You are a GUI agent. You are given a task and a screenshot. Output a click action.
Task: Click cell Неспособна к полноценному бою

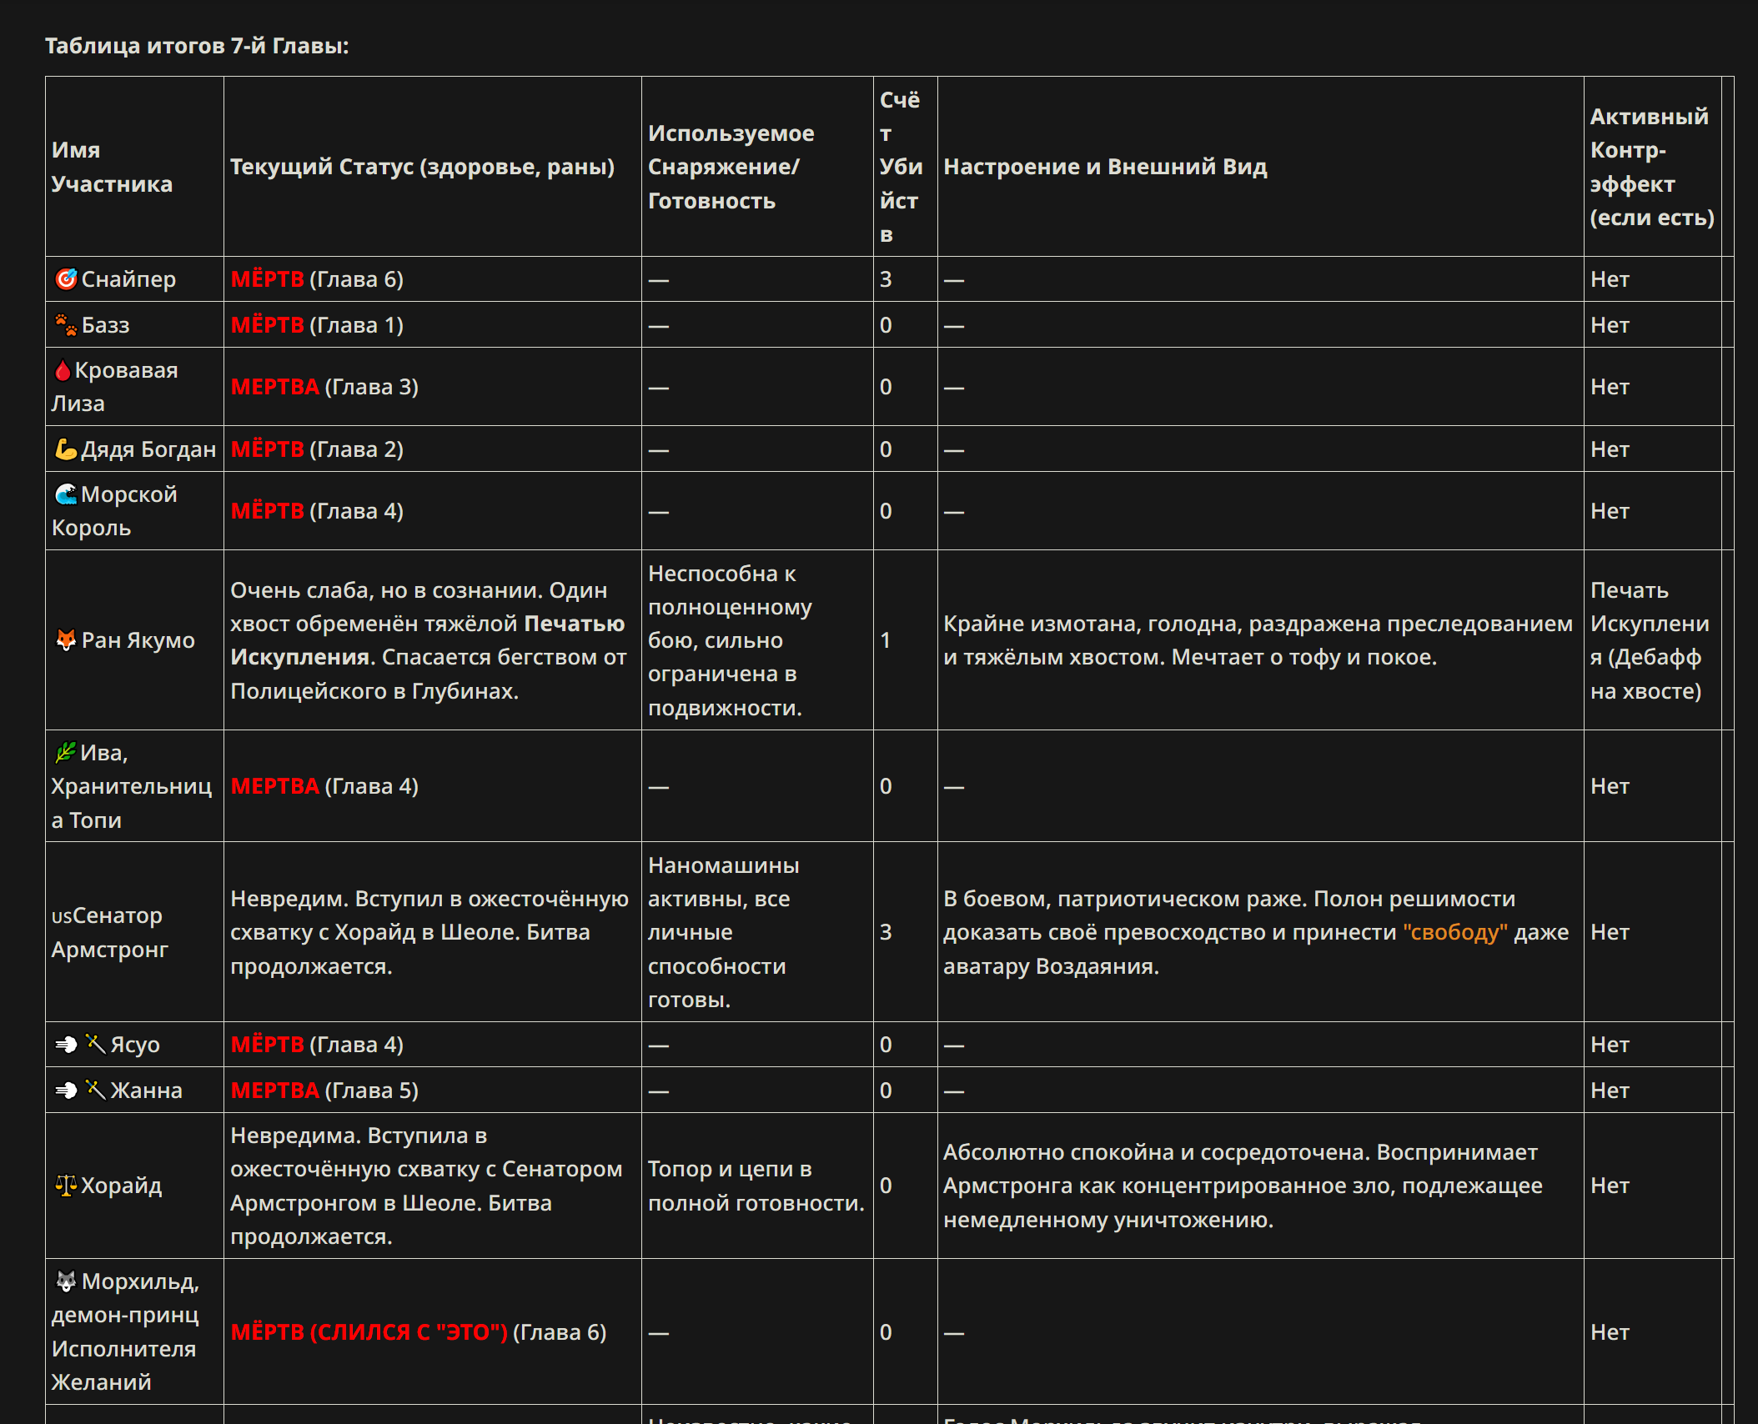(731, 639)
